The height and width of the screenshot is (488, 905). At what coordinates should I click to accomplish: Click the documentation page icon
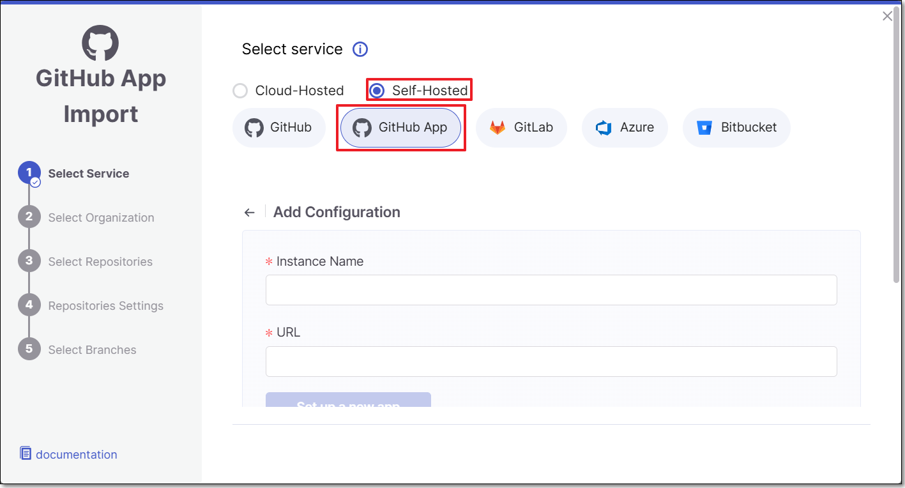(x=26, y=454)
